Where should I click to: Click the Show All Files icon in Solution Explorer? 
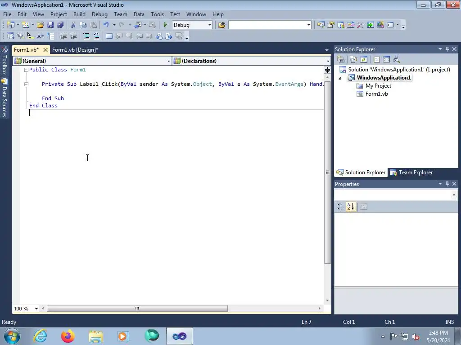(x=354, y=60)
